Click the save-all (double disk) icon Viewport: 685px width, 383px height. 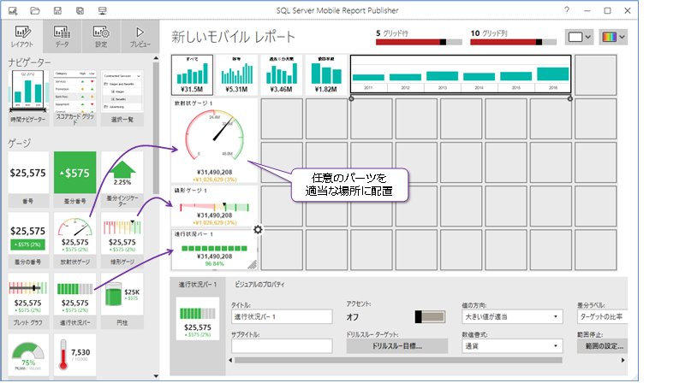80,10
